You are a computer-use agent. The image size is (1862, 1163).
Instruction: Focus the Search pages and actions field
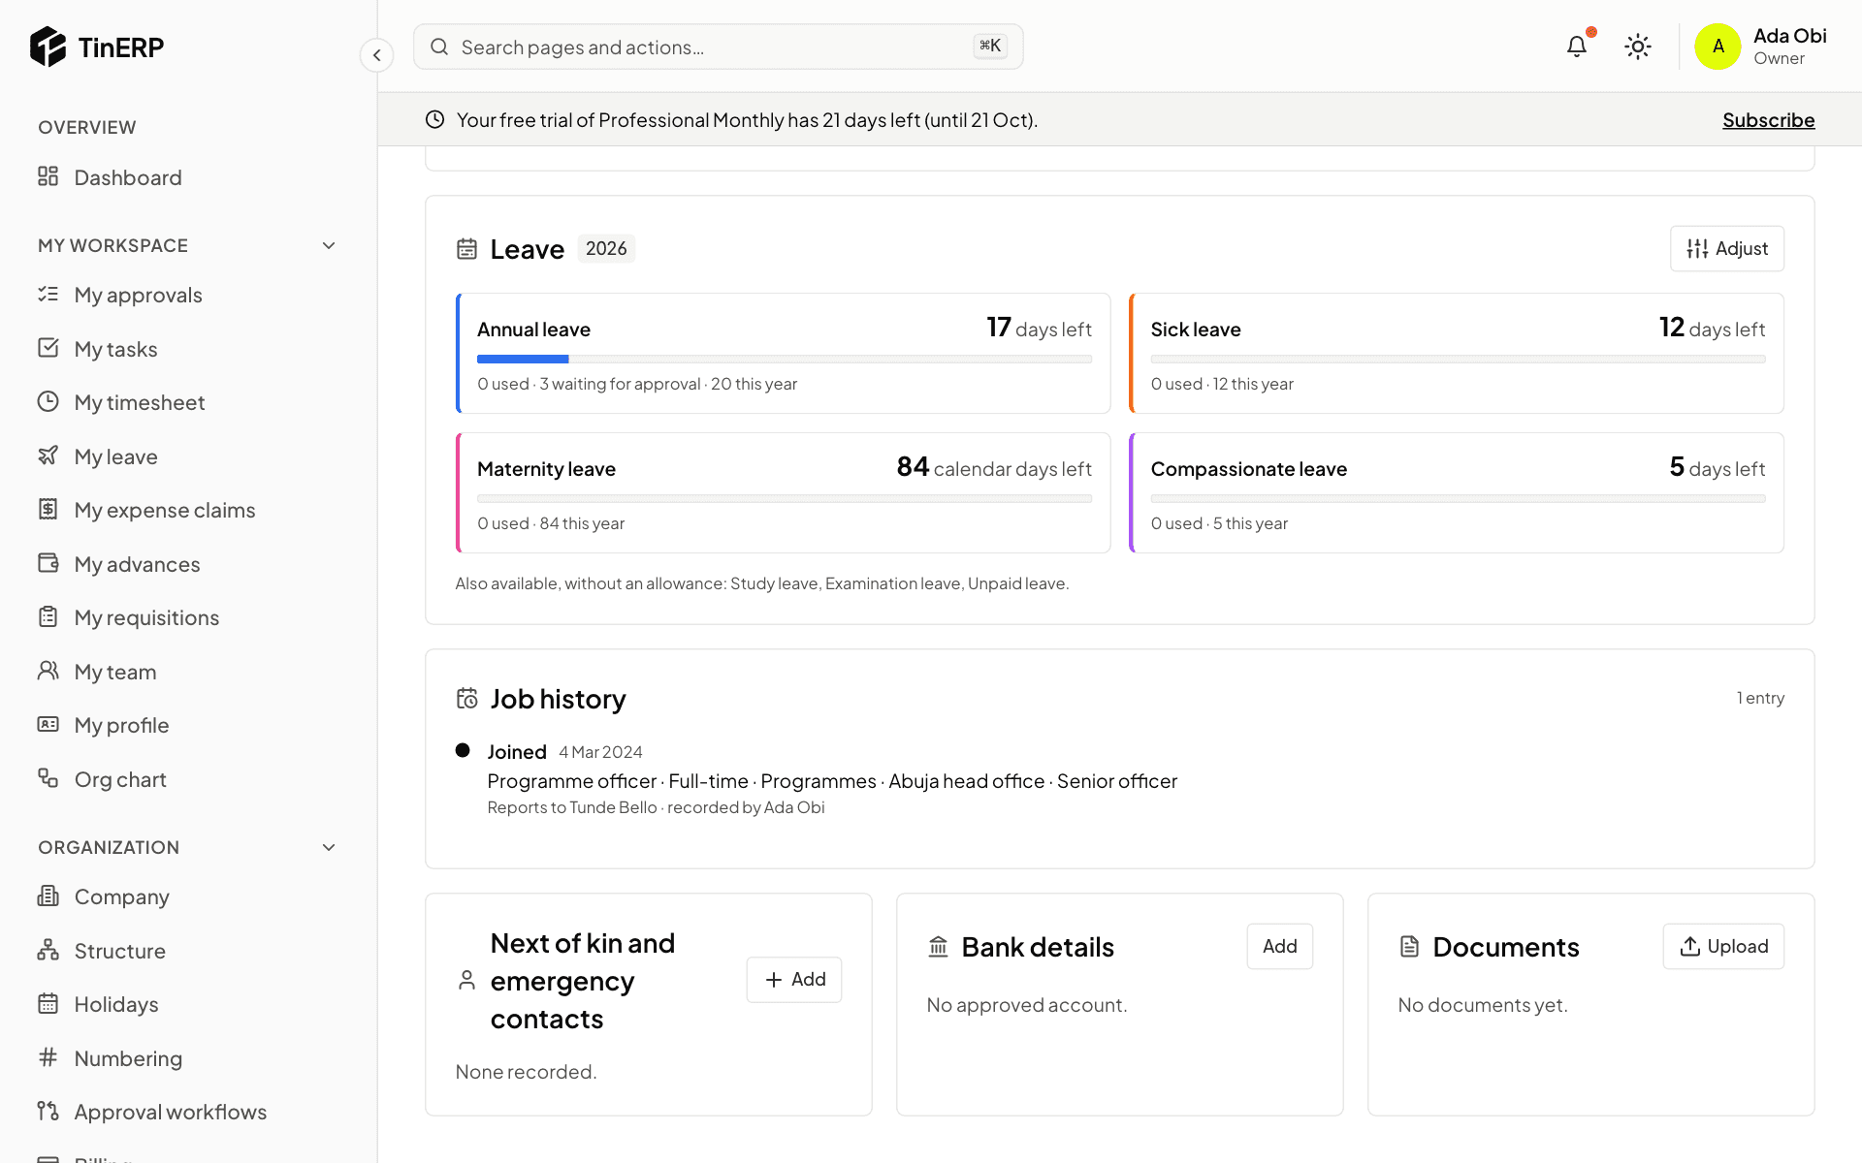point(719,47)
